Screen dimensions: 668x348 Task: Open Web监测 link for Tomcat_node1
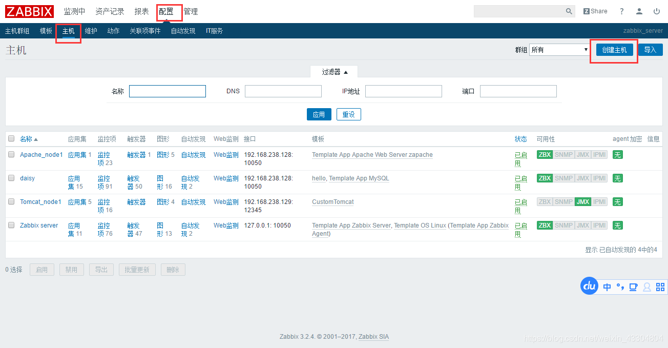coord(226,202)
